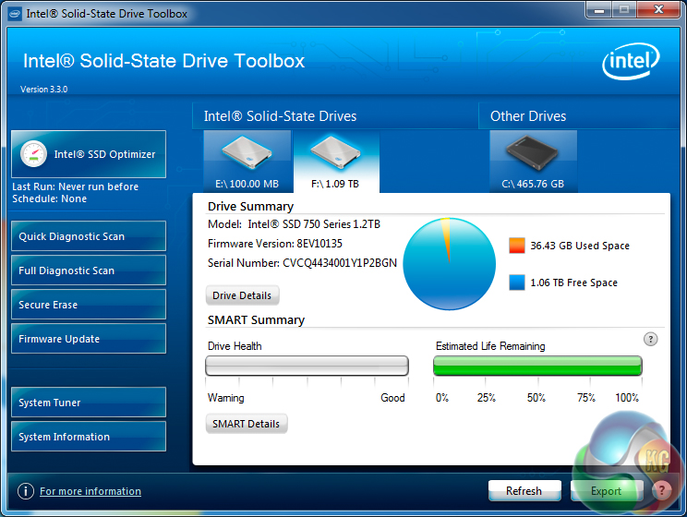Select the E:\ 100.00 MB drive

[247, 162]
